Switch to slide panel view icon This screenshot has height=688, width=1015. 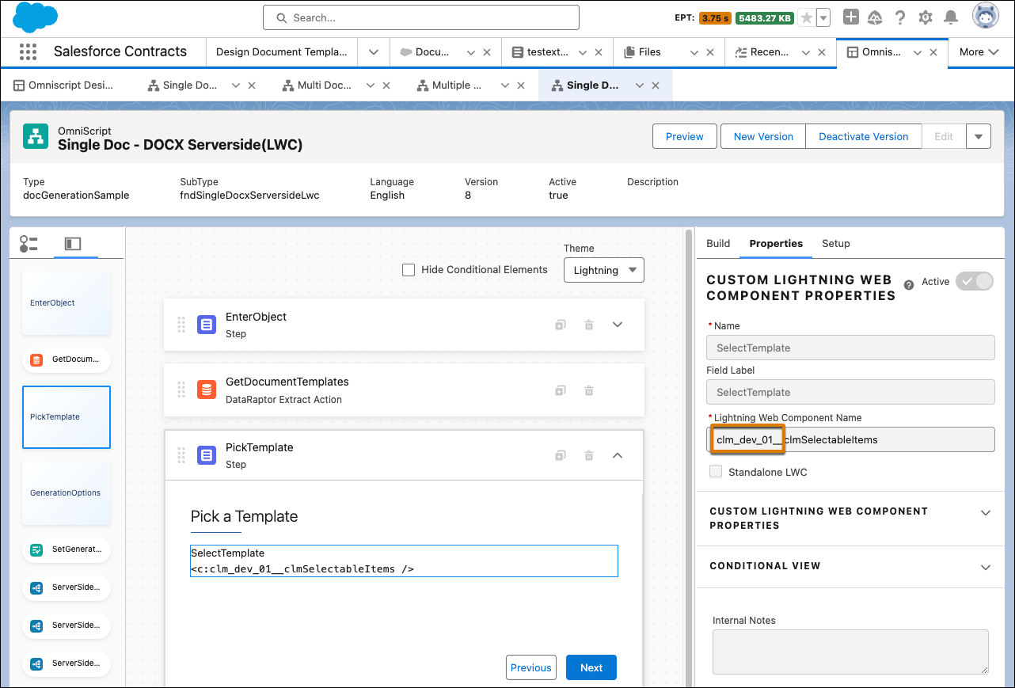73,244
